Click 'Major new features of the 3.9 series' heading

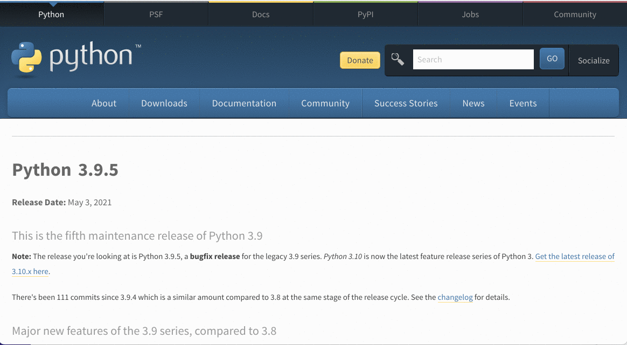(144, 331)
